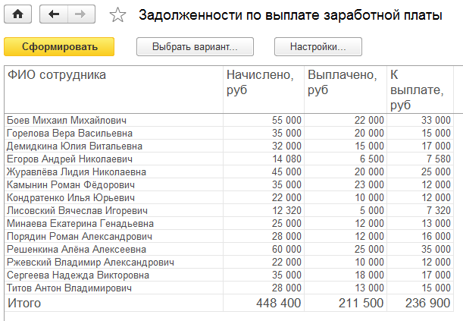Open the Настройки settings button
The height and width of the screenshot is (321, 463).
[318, 47]
